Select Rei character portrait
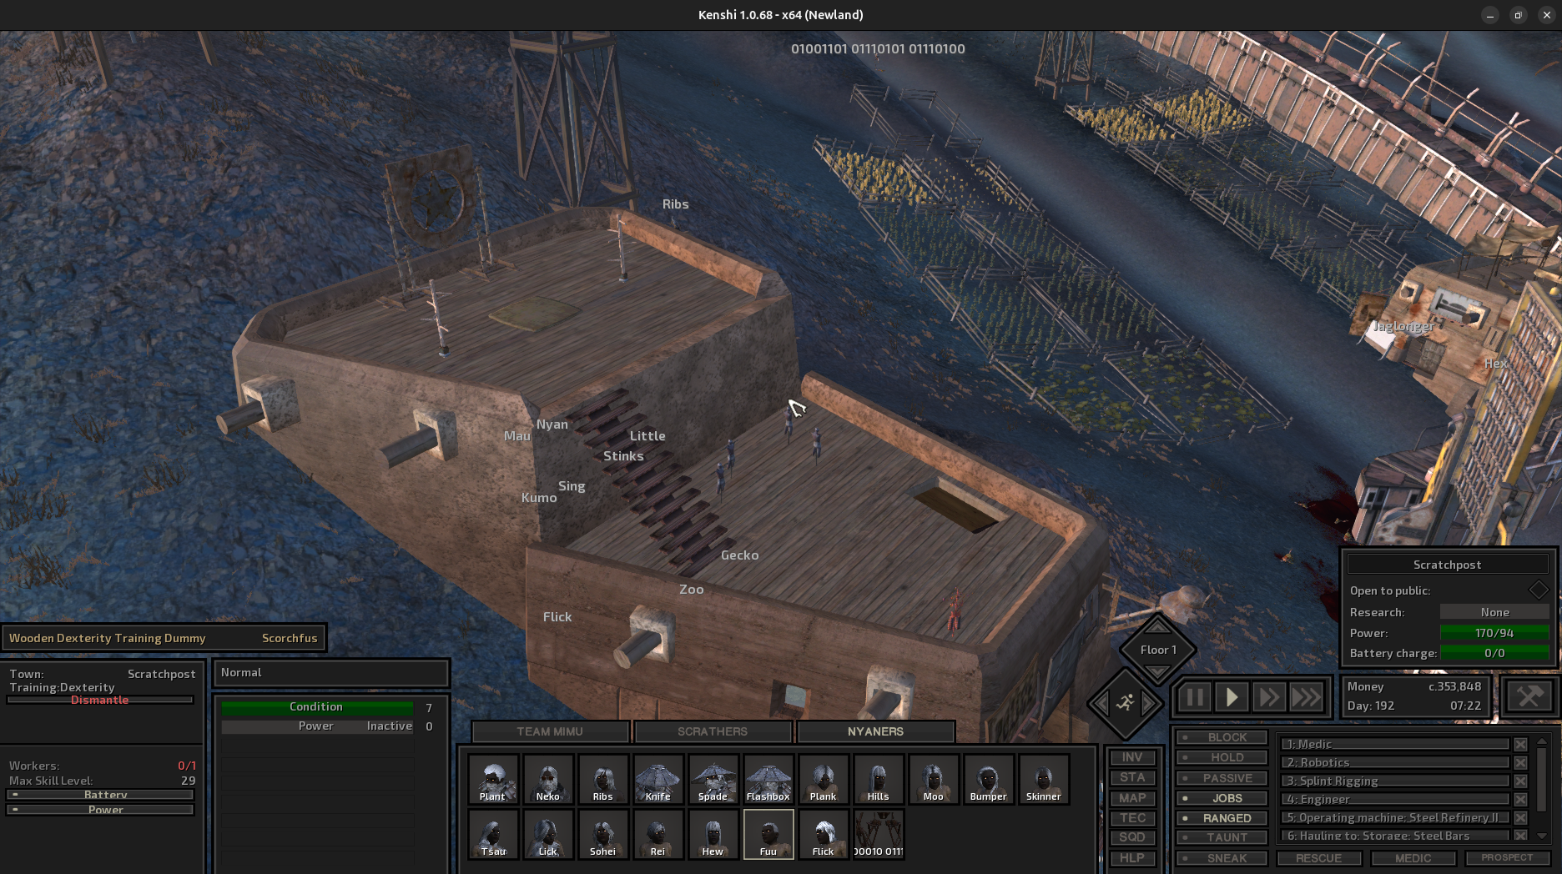Viewport: 1562px width, 874px height. [658, 834]
